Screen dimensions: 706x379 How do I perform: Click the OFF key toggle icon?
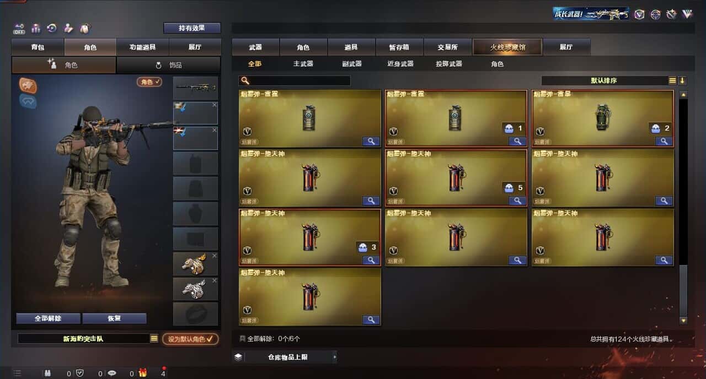pos(19,28)
